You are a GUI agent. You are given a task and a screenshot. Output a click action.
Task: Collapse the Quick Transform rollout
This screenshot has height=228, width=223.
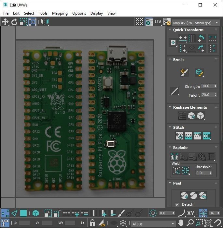point(170,30)
